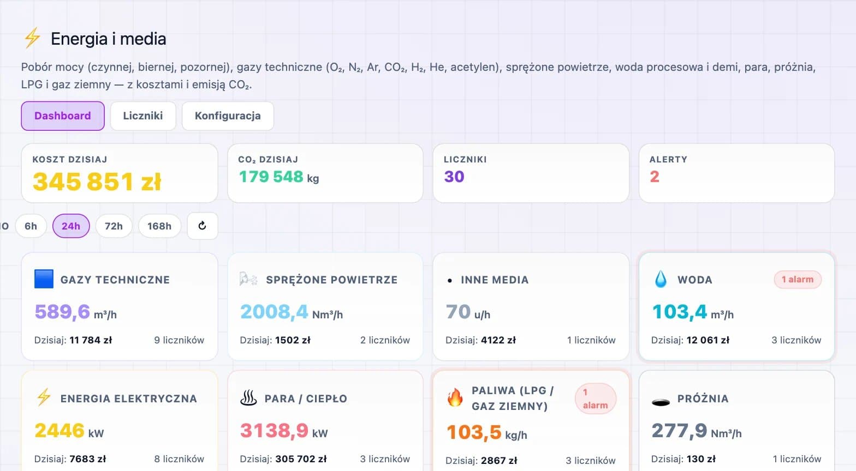This screenshot has width=856, height=471.
Task: Click the Dzisiaj: 12 061 zł text
Action: coord(690,340)
